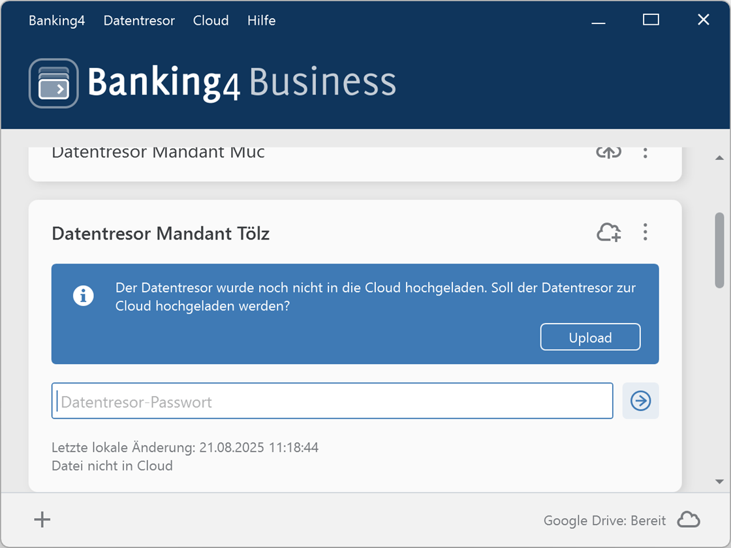This screenshot has width=731, height=548.
Task: Upload Datentresor Mandant Muc via cloud icon
Action: [608, 152]
